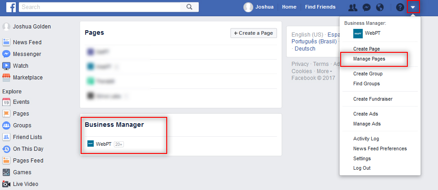
Task: Click the Pages Feed sidebar icon
Action: [x=6, y=161]
